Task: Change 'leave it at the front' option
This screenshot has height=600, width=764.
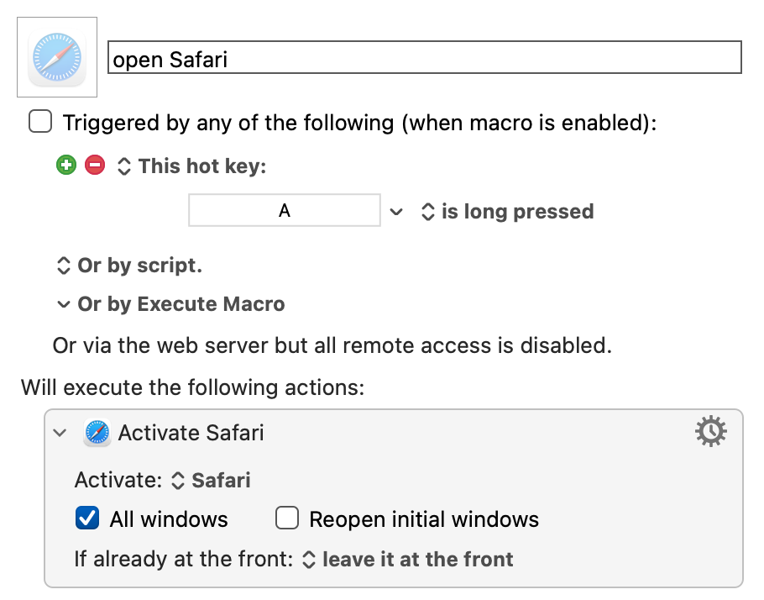Action: tap(408, 560)
